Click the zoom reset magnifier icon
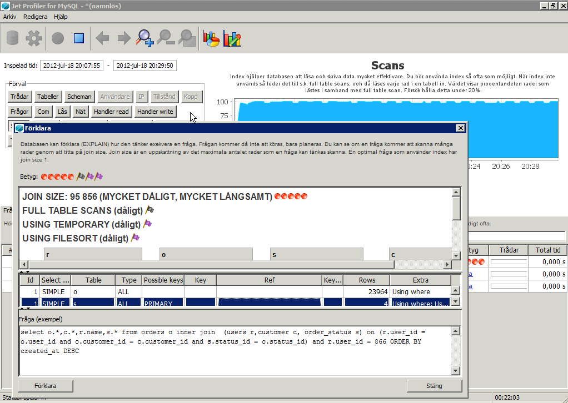The height and width of the screenshot is (403, 568). pyautogui.click(x=187, y=38)
